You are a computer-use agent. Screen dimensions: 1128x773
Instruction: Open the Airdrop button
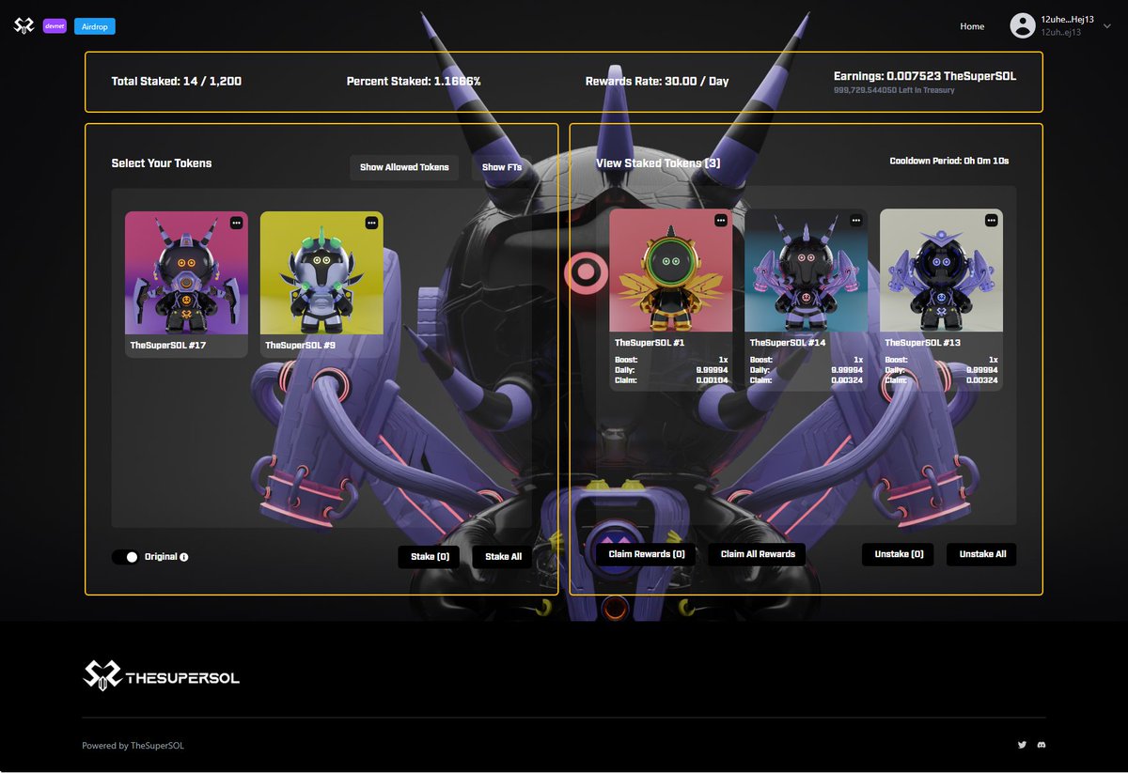pos(94,26)
